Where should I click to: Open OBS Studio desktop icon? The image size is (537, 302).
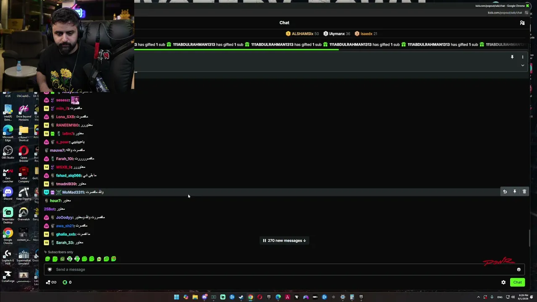[8, 152]
